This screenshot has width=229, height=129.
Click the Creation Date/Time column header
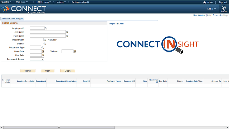click(194, 81)
